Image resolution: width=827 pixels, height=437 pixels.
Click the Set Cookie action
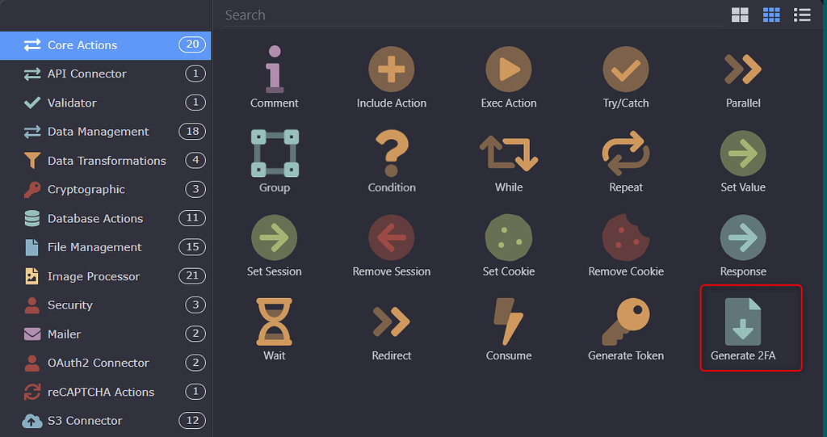pyautogui.click(x=508, y=239)
